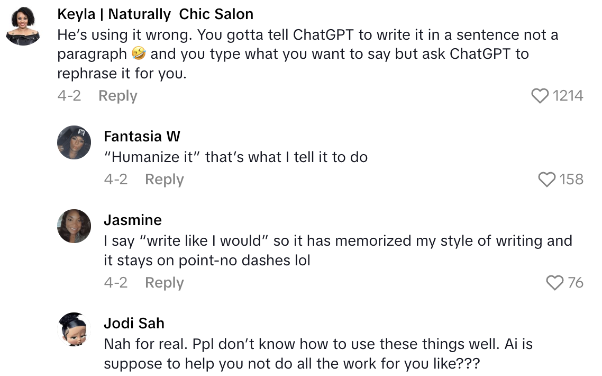Tap the heart on Fantasia W's reply
Image resolution: width=602 pixels, height=376 pixels.
547,180
